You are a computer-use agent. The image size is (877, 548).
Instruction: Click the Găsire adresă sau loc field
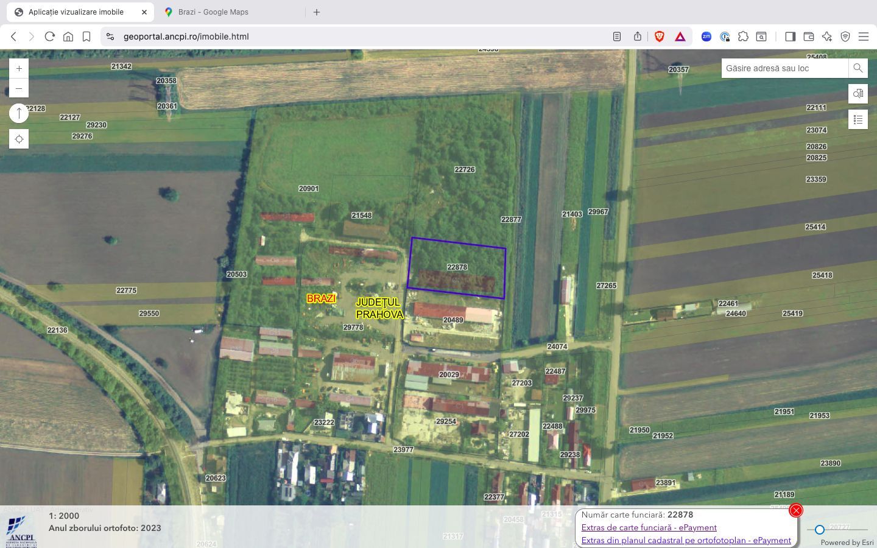tap(785, 68)
